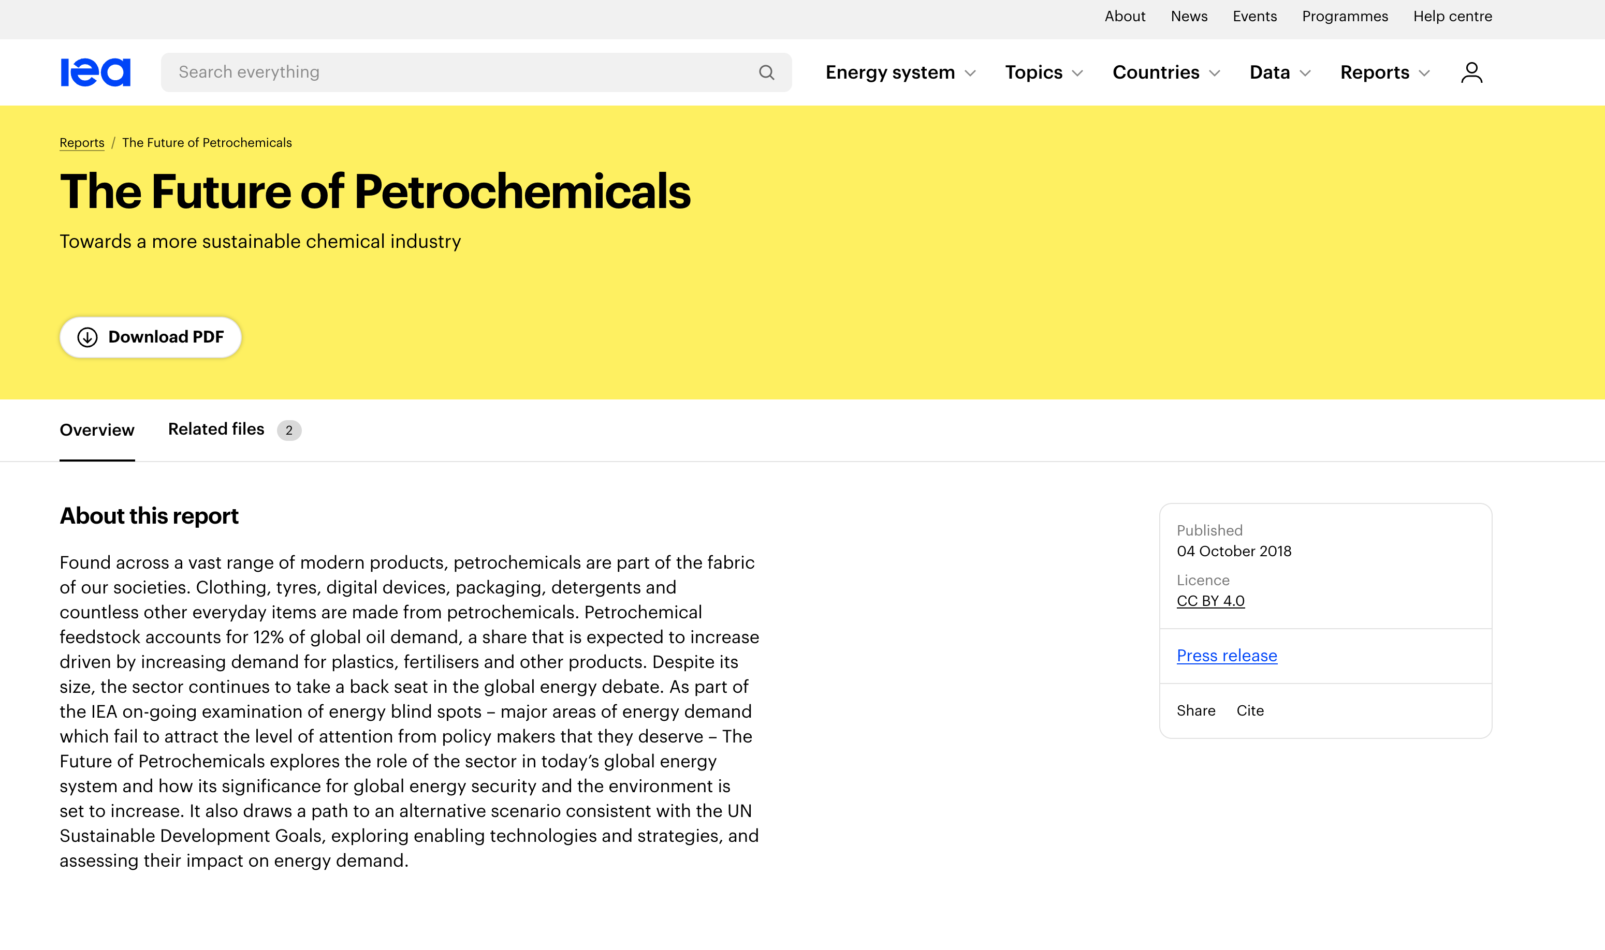Switch to the Related files tab
This screenshot has height=950, width=1605.
235,429
